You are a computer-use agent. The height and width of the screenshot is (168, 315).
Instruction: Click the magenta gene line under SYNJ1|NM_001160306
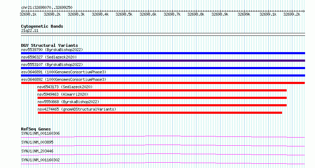[x=163, y=137]
